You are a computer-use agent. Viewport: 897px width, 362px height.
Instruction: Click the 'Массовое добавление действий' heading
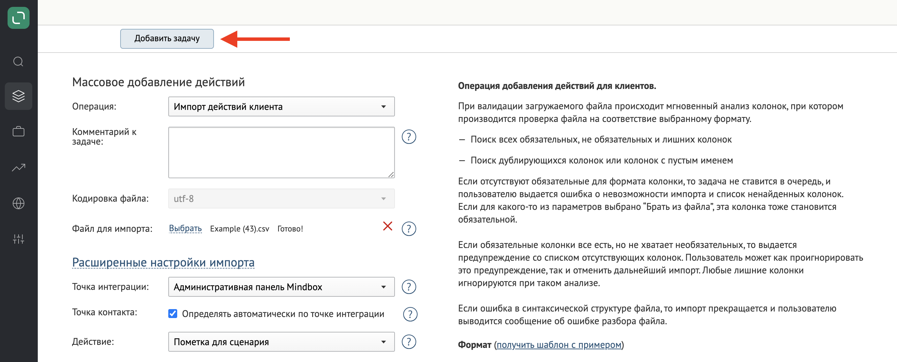158,82
